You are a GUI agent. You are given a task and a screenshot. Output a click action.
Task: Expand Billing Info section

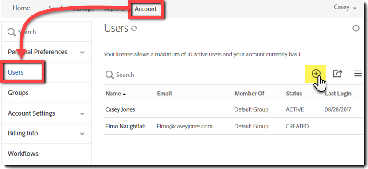tap(82, 134)
